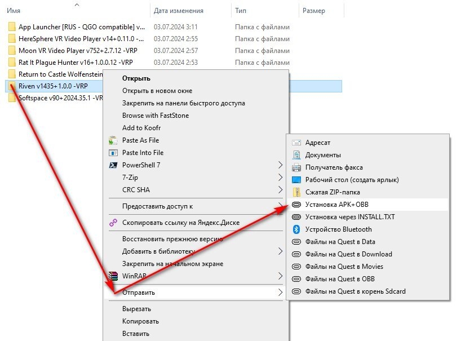The height and width of the screenshot is (341, 461).
Task: Open the Отправить submenu
Action: [194, 293]
